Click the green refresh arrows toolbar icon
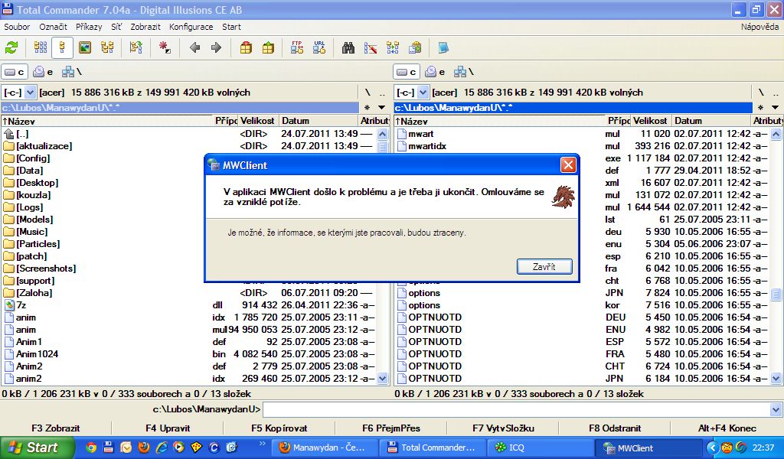 click(x=11, y=48)
